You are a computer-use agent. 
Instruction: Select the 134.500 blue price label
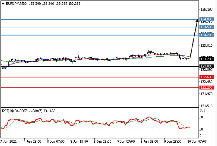[206, 27]
